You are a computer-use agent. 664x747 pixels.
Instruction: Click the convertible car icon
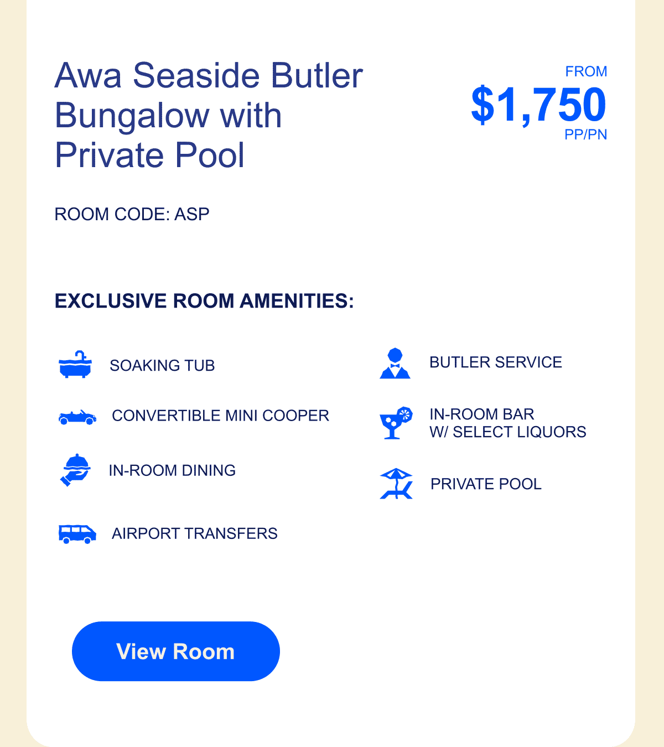coord(77,417)
